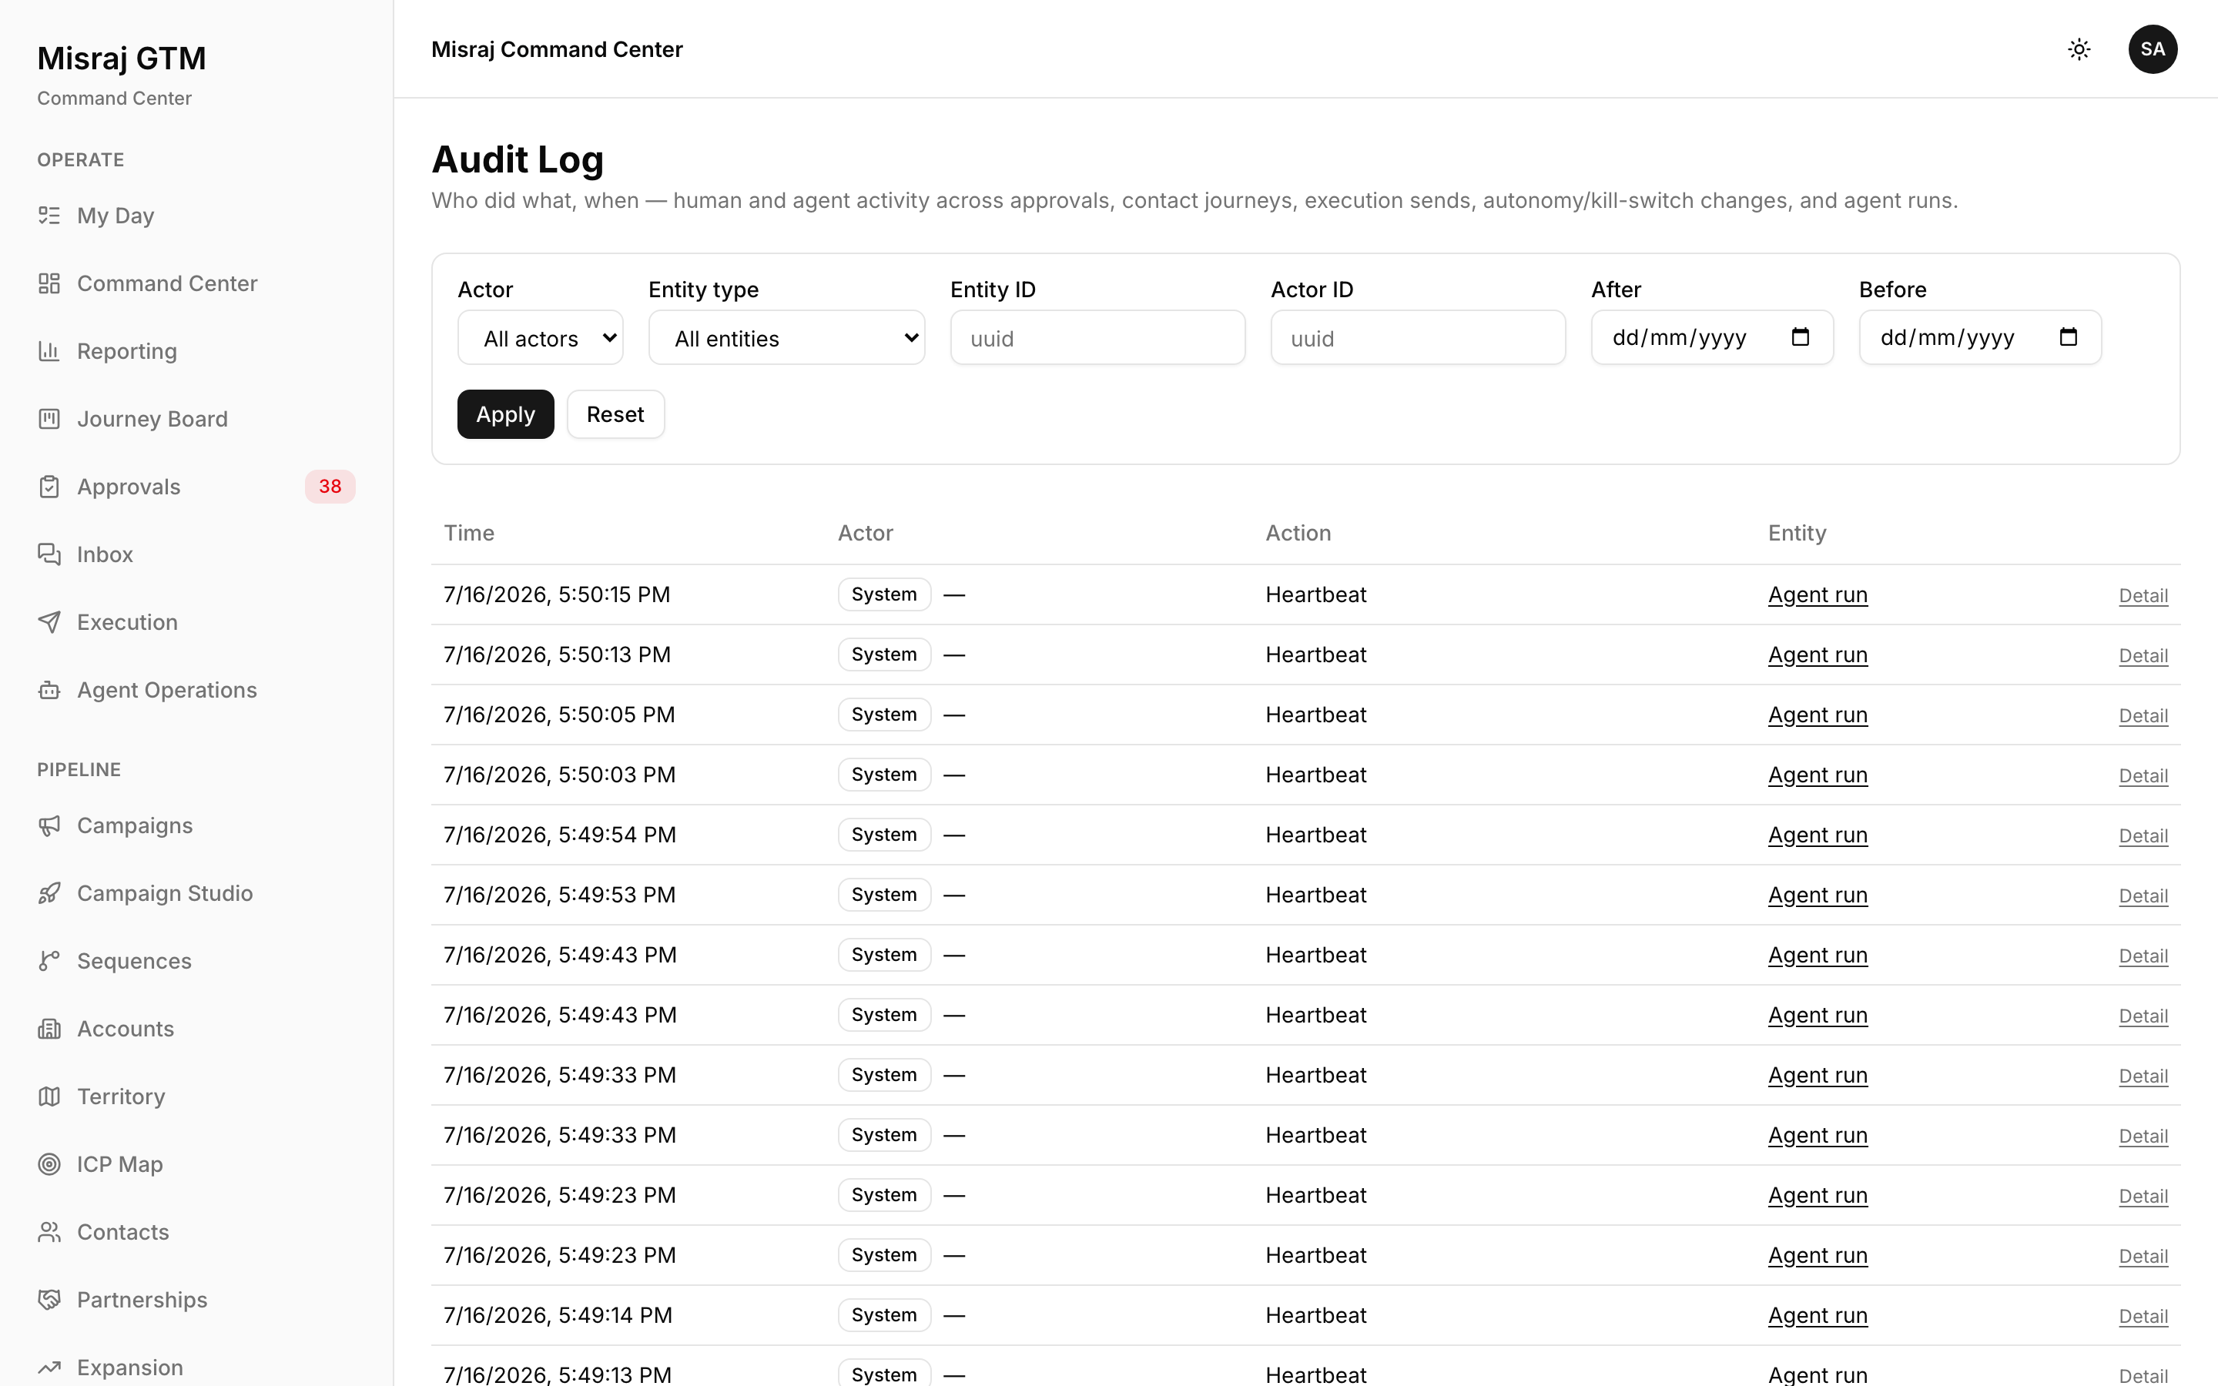
Task: Click the Audit Log page heading
Action: click(x=518, y=159)
